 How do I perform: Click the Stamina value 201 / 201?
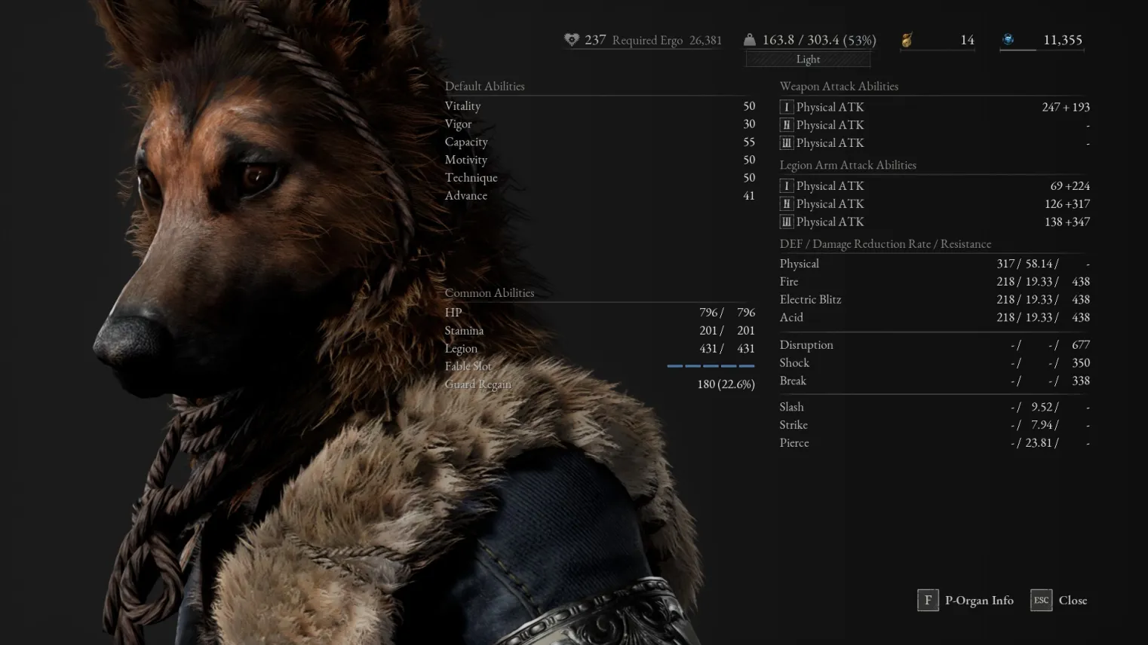point(727,331)
